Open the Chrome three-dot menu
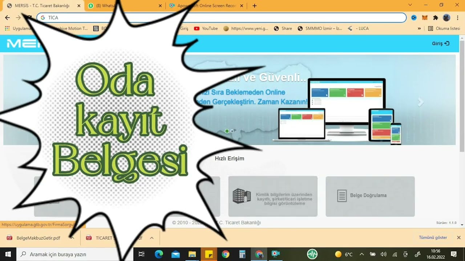This screenshot has height=261, width=465. pyautogui.click(x=458, y=17)
